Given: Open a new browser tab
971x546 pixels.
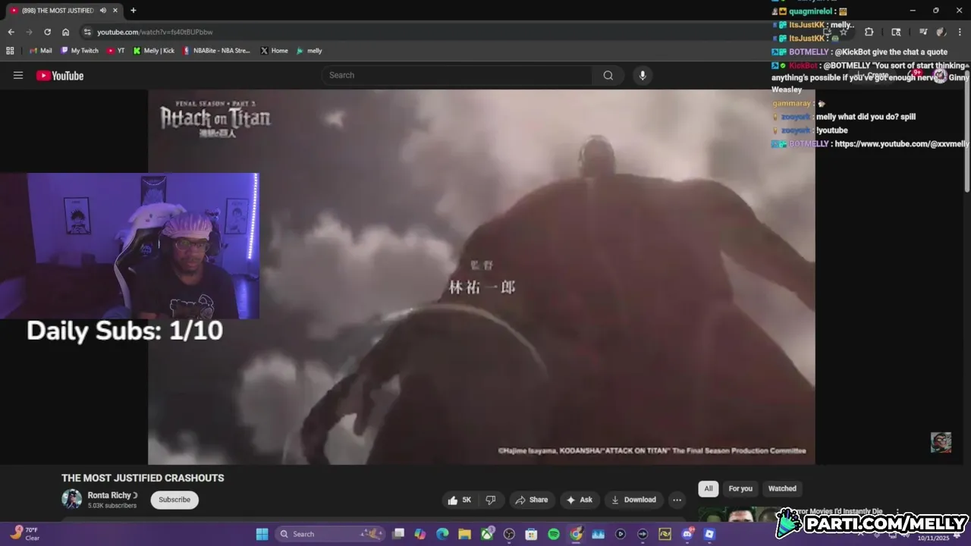Looking at the screenshot, I should (x=134, y=11).
